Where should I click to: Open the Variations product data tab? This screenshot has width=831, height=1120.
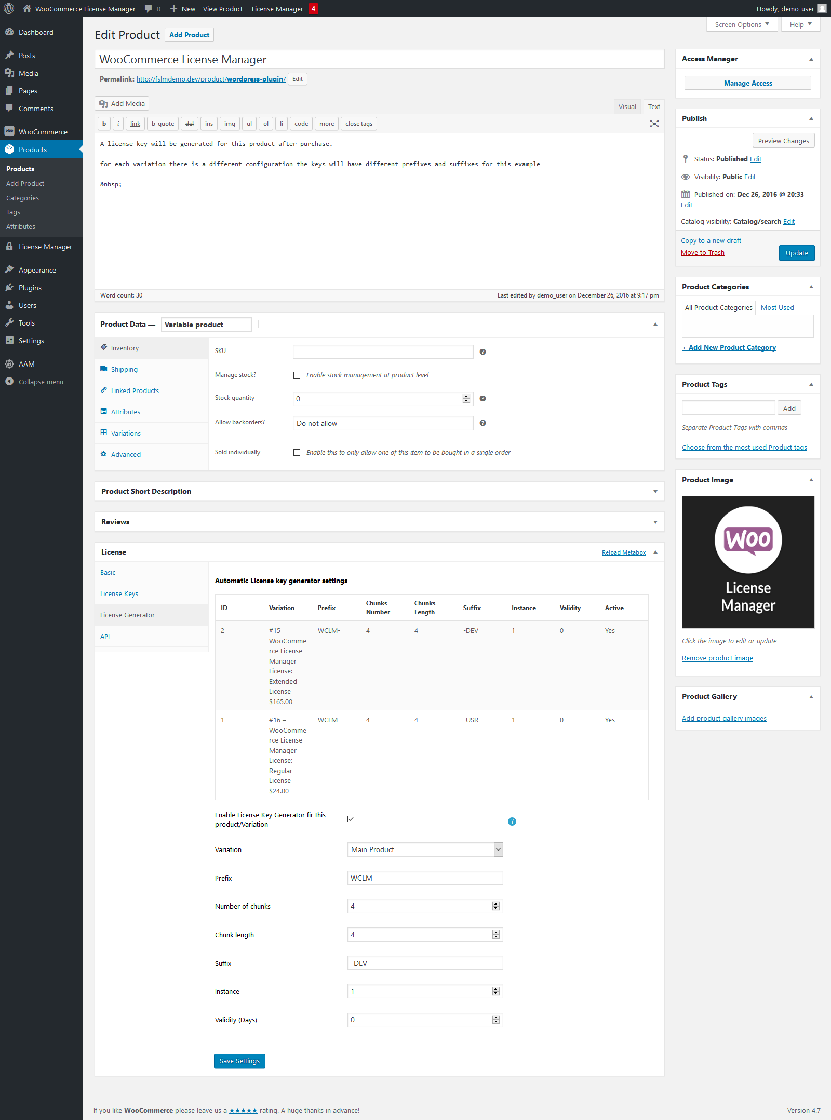(152, 433)
